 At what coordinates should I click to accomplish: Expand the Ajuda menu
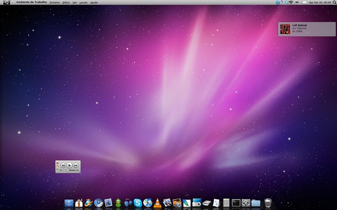94,3
